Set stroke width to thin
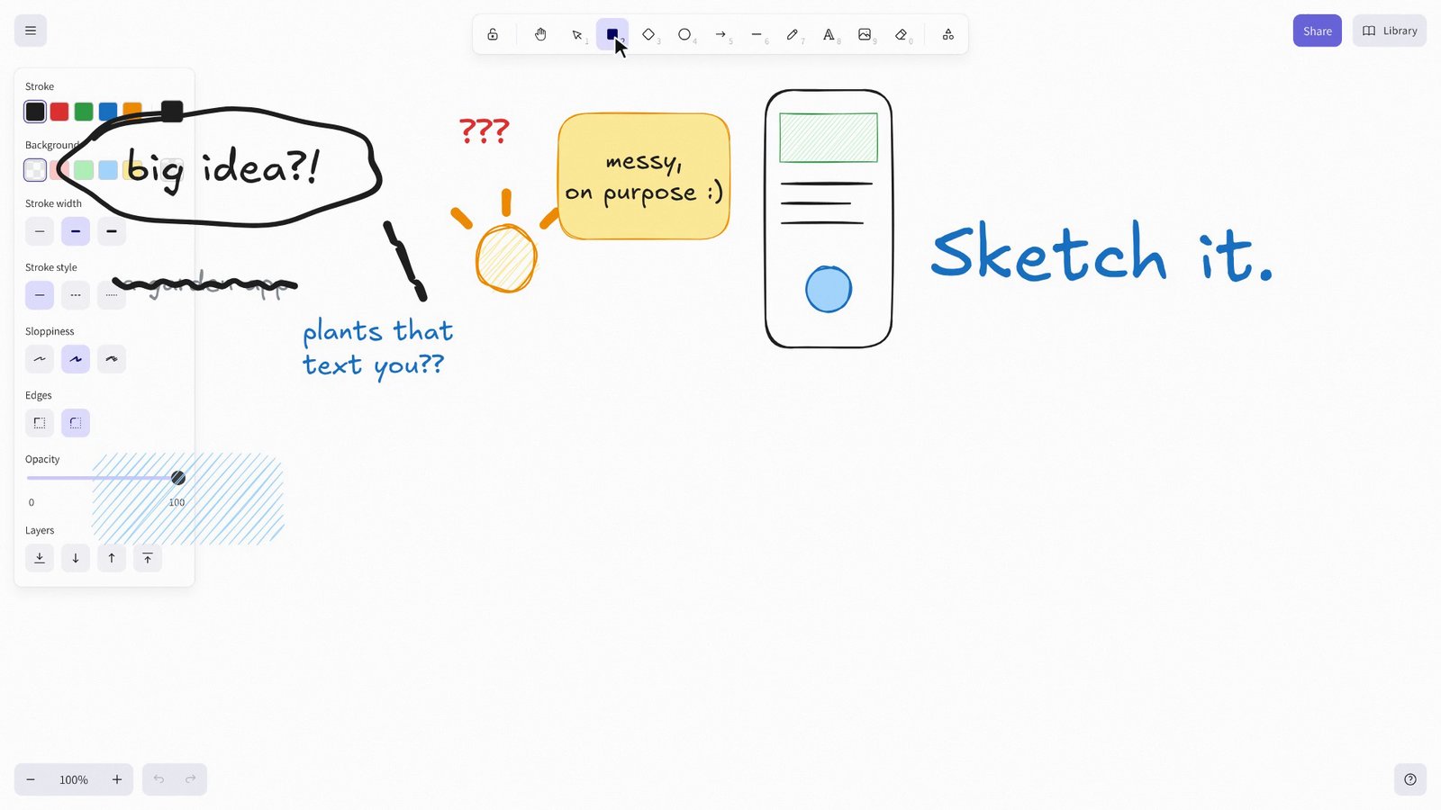 (40, 231)
